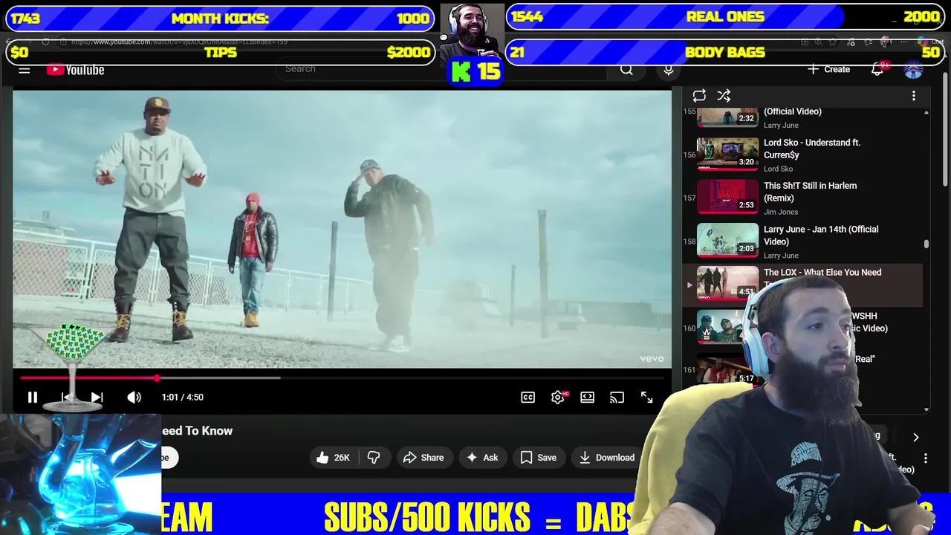Select The LOX - What Else You Need playlist item
The height and width of the screenshot is (535, 951).
pyautogui.click(x=802, y=285)
